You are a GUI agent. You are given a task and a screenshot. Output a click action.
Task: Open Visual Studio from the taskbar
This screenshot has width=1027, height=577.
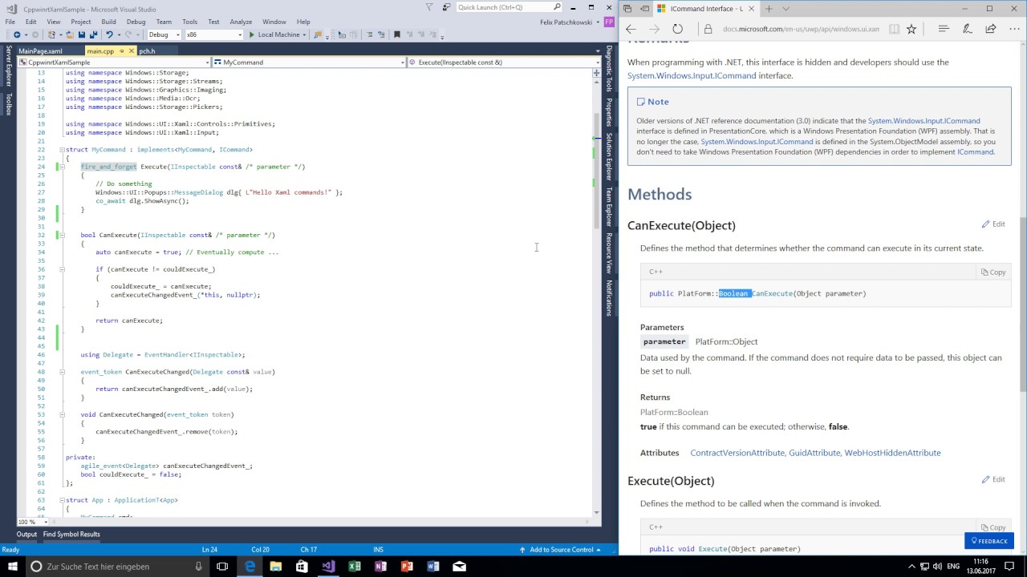pos(327,566)
